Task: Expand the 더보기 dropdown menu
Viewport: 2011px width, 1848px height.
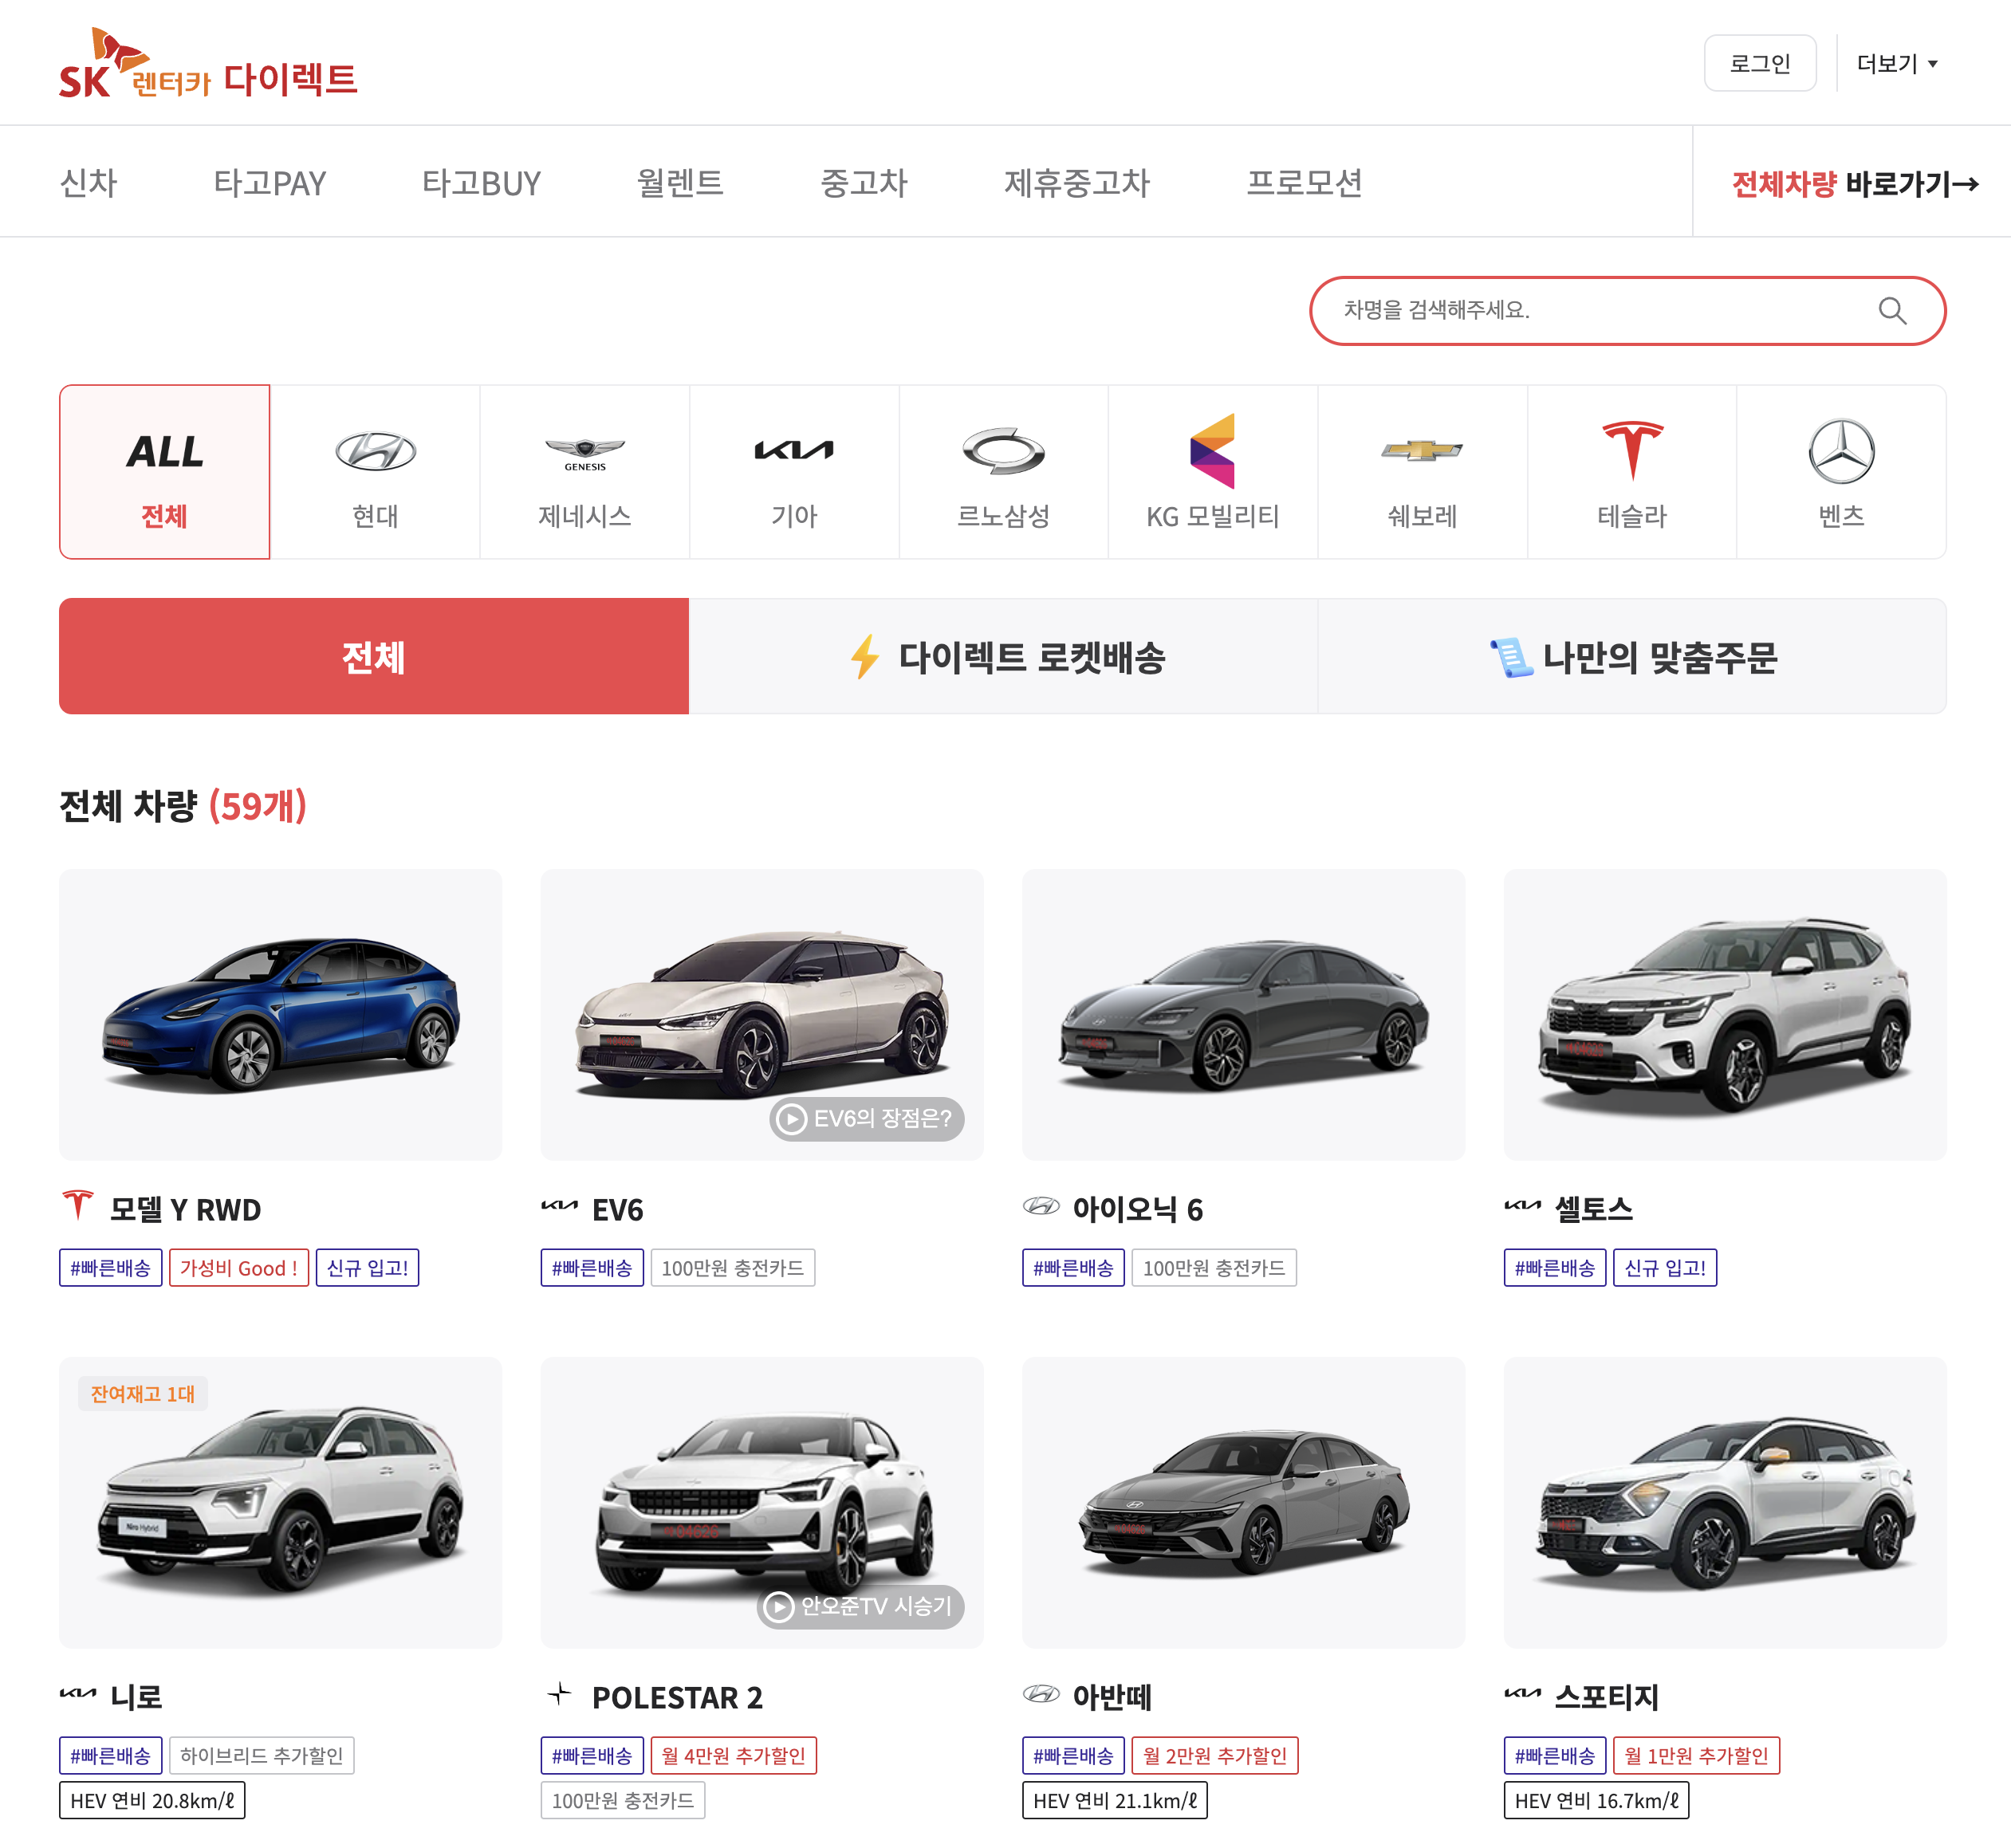Action: (x=1897, y=64)
